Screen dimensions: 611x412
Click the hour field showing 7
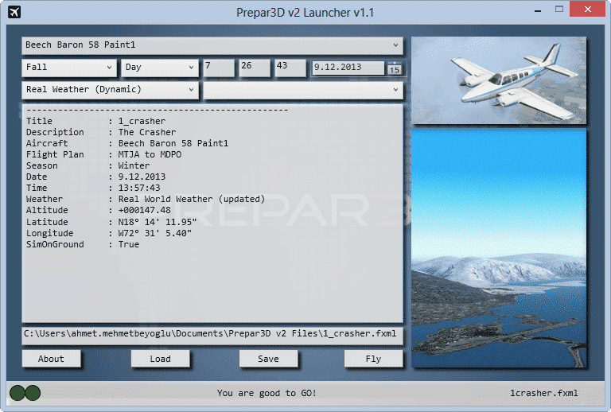pos(219,68)
